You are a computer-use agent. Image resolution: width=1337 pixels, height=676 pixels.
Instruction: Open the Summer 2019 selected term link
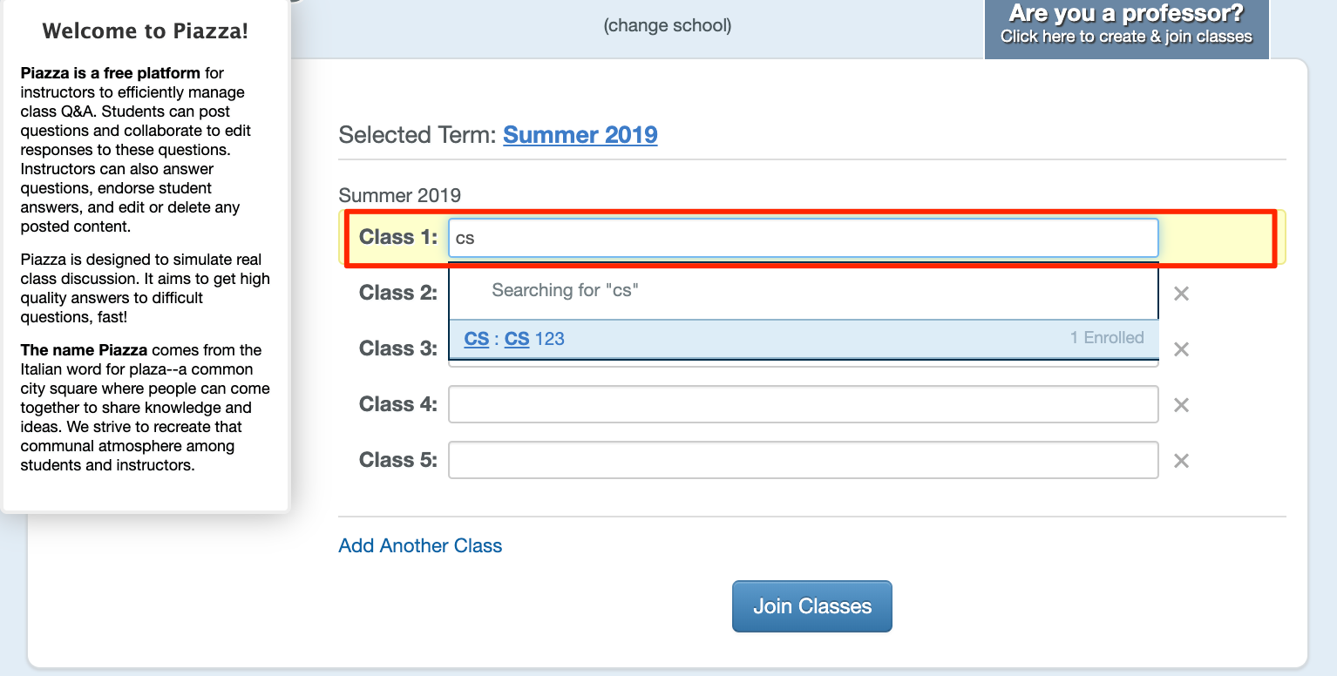click(580, 135)
